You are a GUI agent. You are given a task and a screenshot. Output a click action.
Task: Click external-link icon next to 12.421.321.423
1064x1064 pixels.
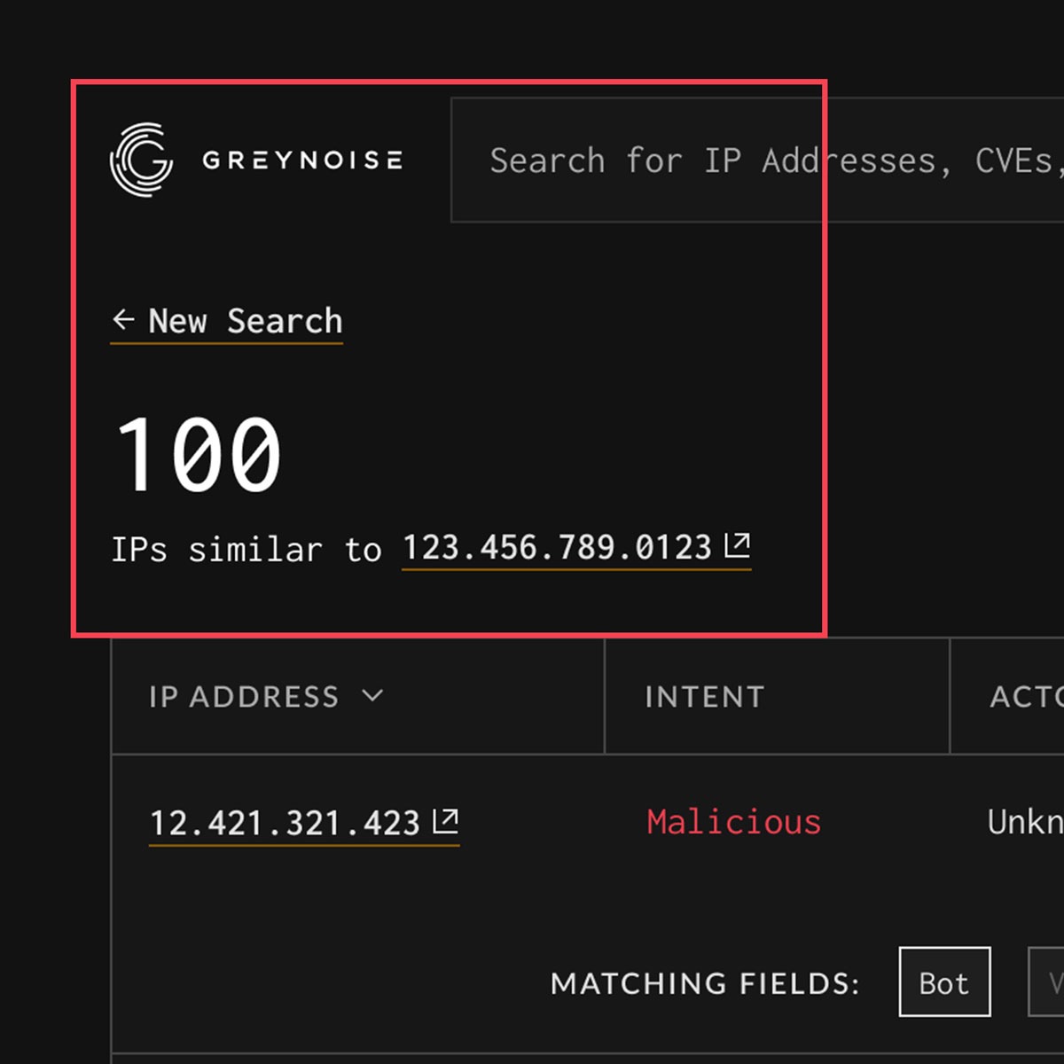point(446,821)
